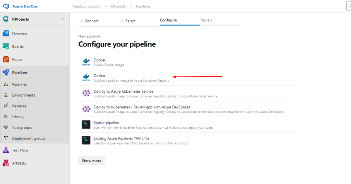This screenshot has height=184, width=351.
Task: Click the Releases rocket icon
Action: [6, 106]
